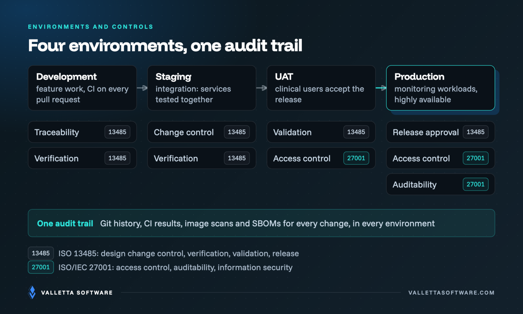Open the VALLETTASOFTWARE.COM link
This screenshot has height=314, width=523.
451,293
